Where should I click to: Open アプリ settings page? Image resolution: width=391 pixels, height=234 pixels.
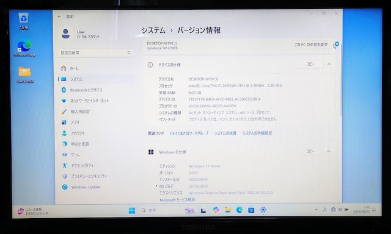pyautogui.click(x=96, y=122)
